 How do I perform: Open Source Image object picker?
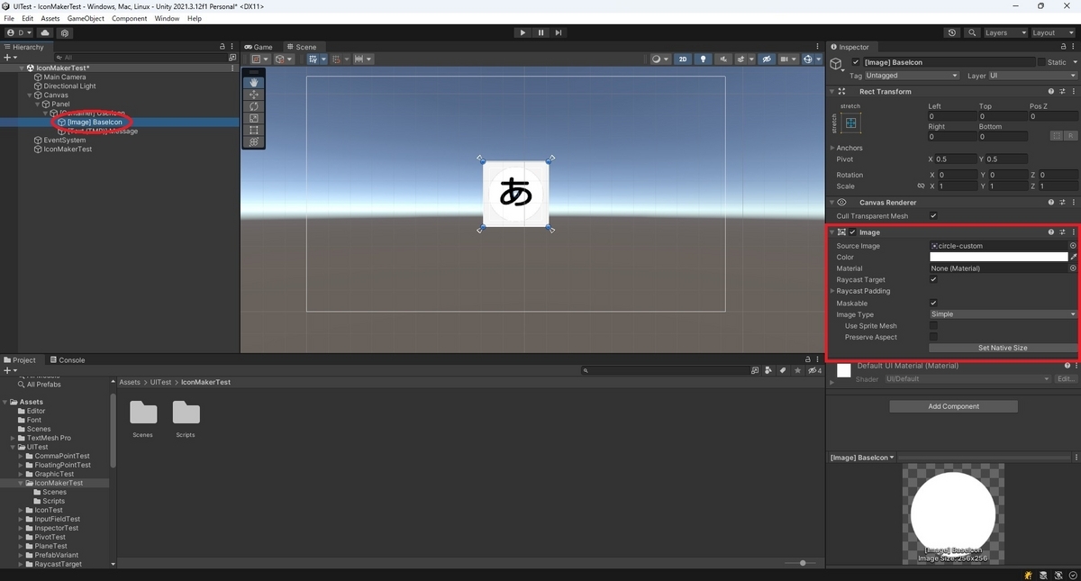click(1073, 246)
